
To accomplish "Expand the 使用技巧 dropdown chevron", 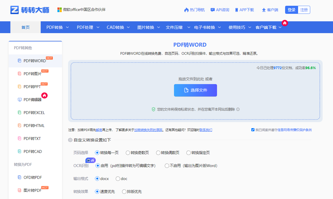I will [250, 27].
